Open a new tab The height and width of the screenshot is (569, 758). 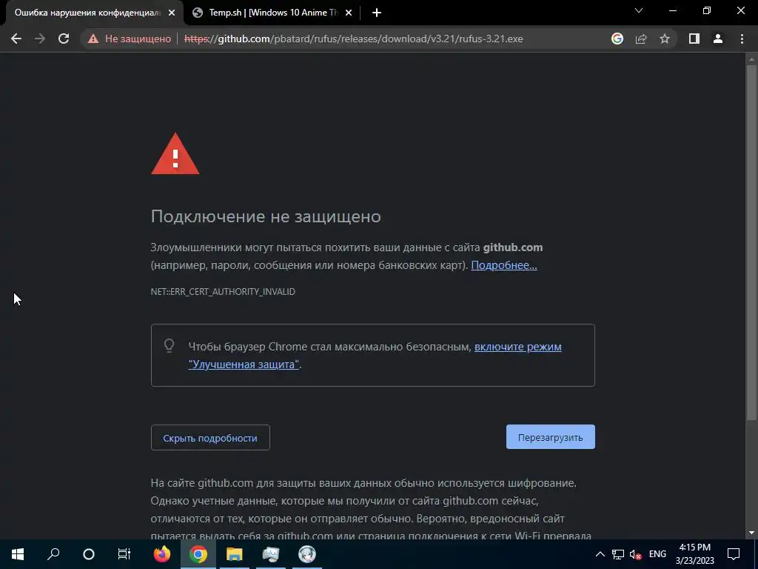(x=377, y=13)
